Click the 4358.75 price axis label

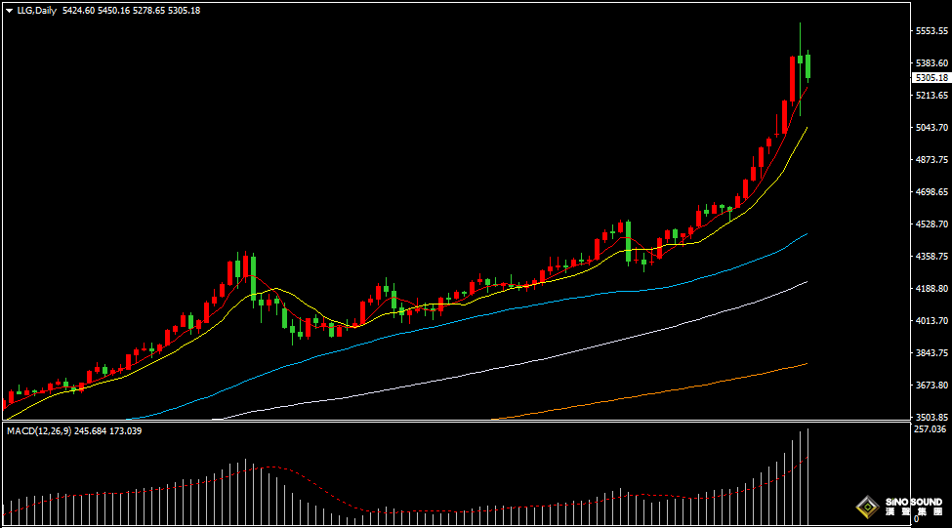(931, 256)
